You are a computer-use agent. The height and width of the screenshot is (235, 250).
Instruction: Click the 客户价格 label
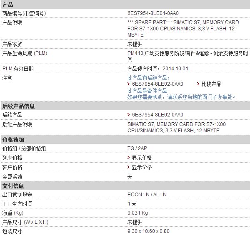point(12,167)
